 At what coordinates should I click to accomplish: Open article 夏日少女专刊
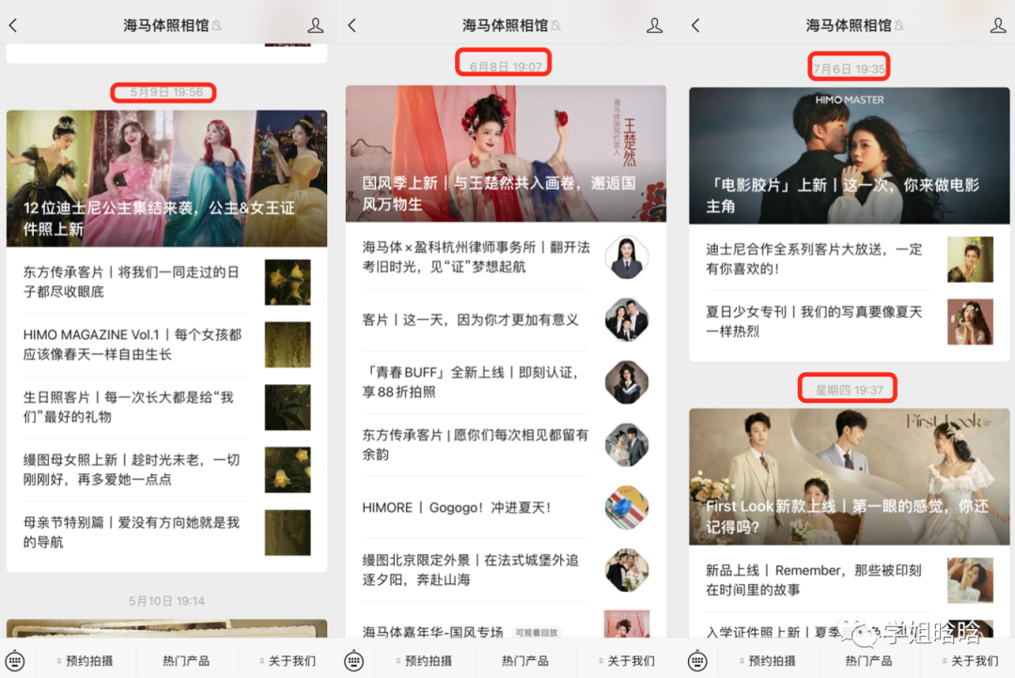pos(850,321)
